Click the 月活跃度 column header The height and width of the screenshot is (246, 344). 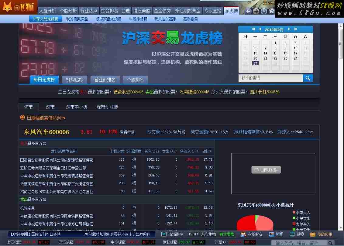tap(134, 151)
